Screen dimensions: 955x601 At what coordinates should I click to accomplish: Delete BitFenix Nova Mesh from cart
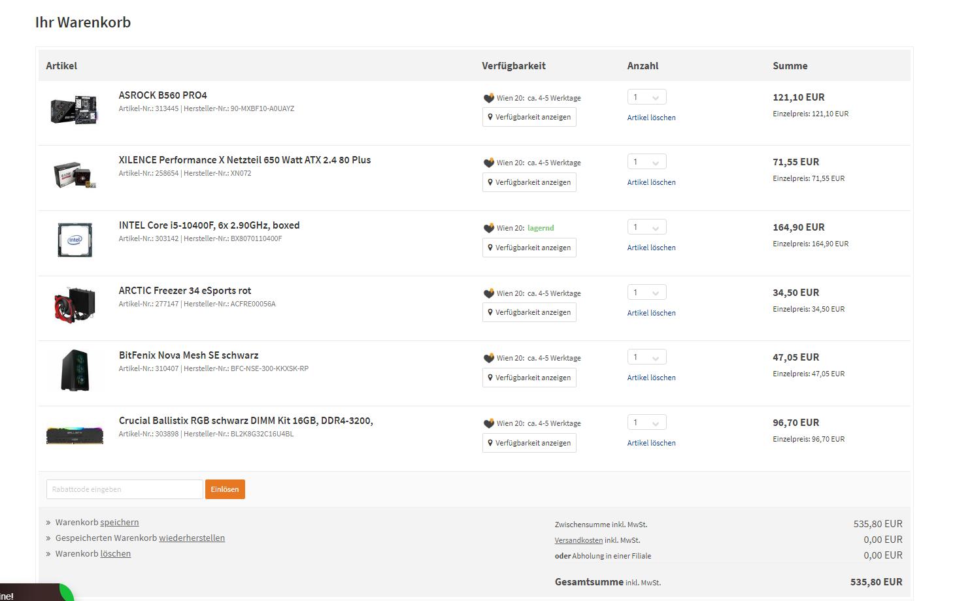coord(652,378)
